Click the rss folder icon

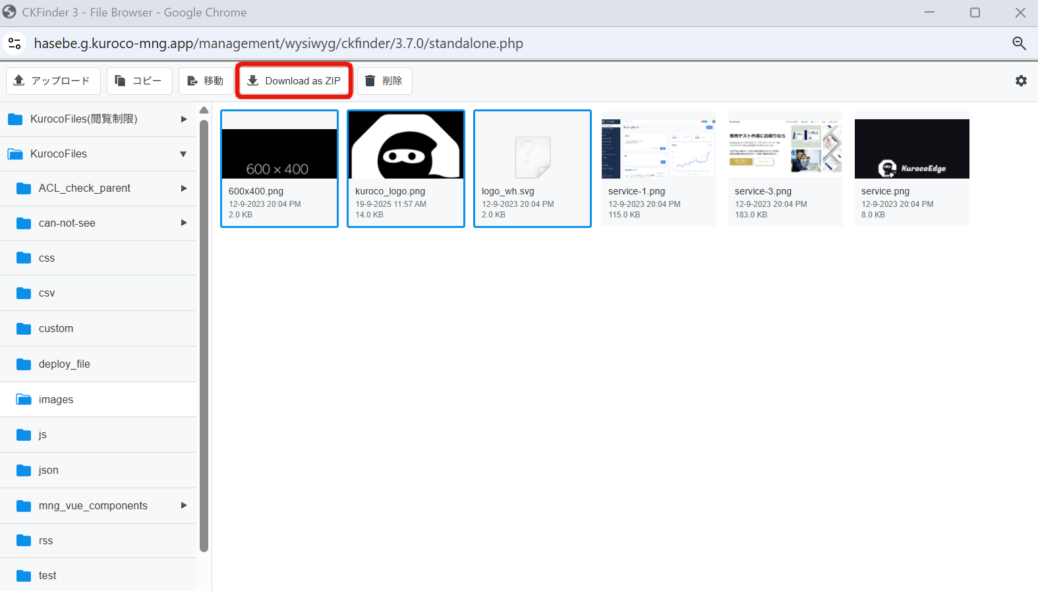(x=24, y=540)
